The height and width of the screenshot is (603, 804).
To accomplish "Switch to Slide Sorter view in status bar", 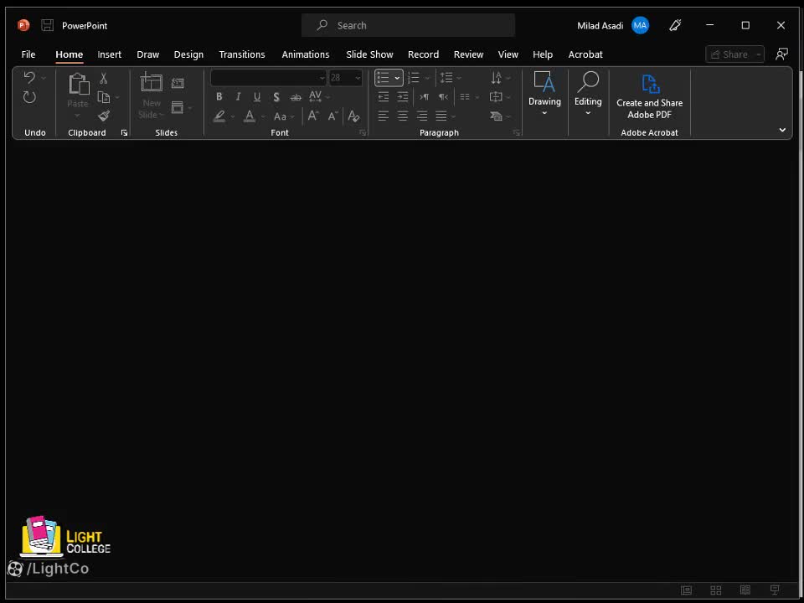I will point(715,590).
